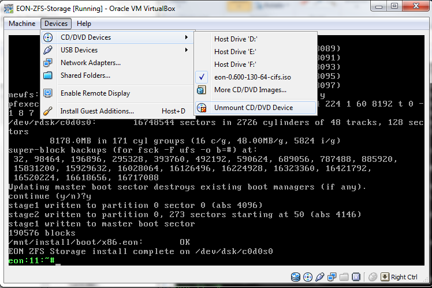Toggle Enable Remote Display
Image resolution: width=432 pixels, height=288 pixels.
pyautogui.click(x=118, y=93)
